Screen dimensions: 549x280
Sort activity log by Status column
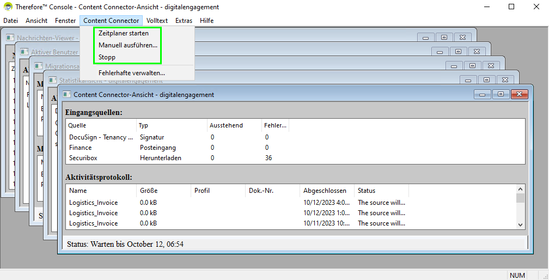[x=381, y=191]
